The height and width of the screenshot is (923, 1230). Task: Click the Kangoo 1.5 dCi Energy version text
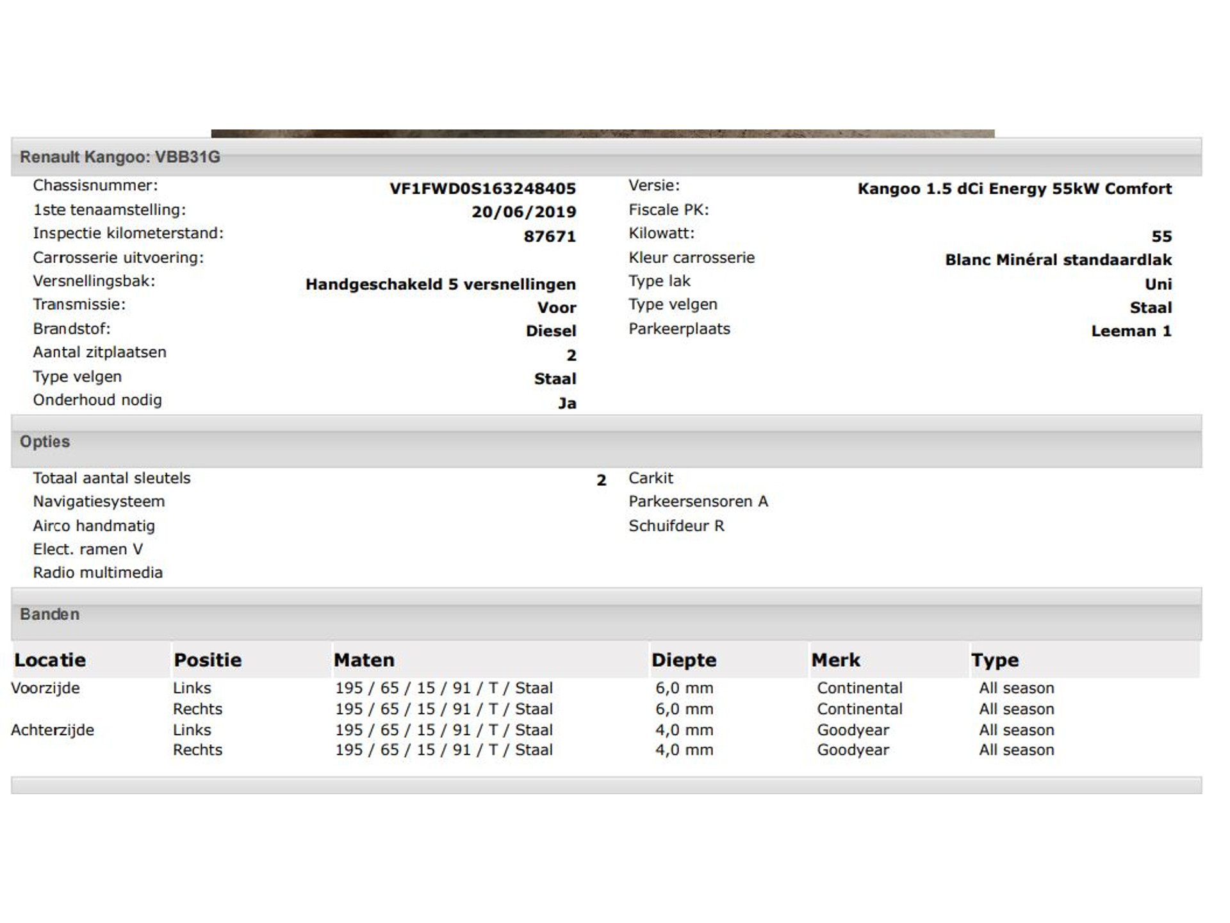(x=1014, y=188)
